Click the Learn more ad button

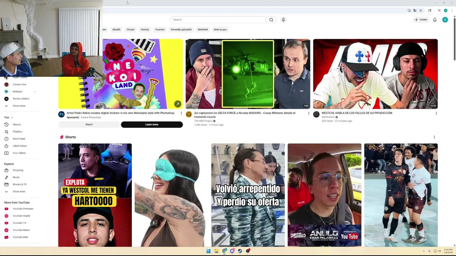[x=152, y=124]
